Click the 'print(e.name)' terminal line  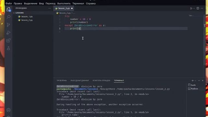coord(70,115)
